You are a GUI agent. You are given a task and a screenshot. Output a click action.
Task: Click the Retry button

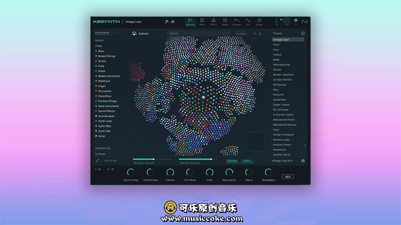pyautogui.click(x=247, y=161)
